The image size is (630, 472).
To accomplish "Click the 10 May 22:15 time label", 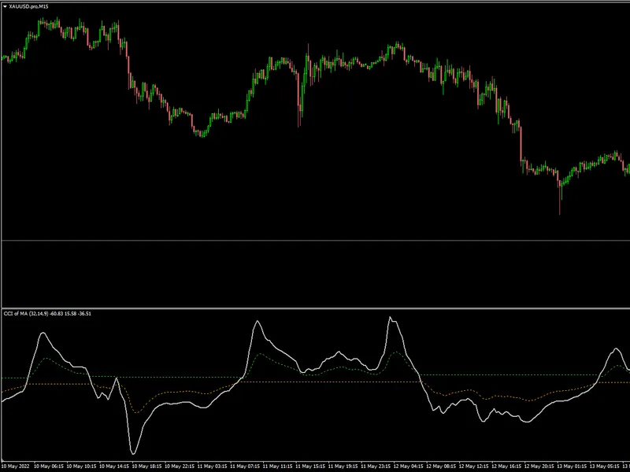I will click(x=180, y=466).
